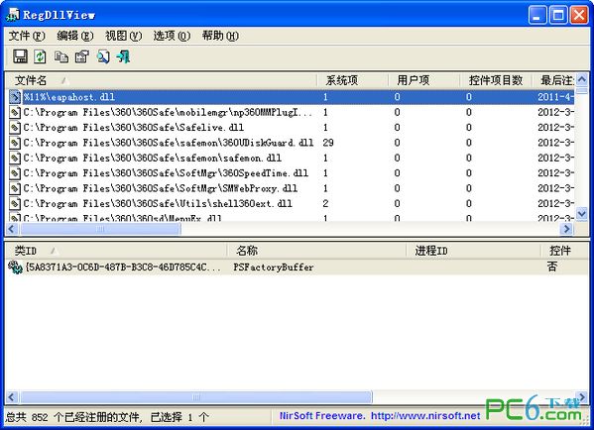This screenshot has width=594, height=430.
Task: Click the file icon beside SMWebProxy.dll
Action: click(15, 188)
